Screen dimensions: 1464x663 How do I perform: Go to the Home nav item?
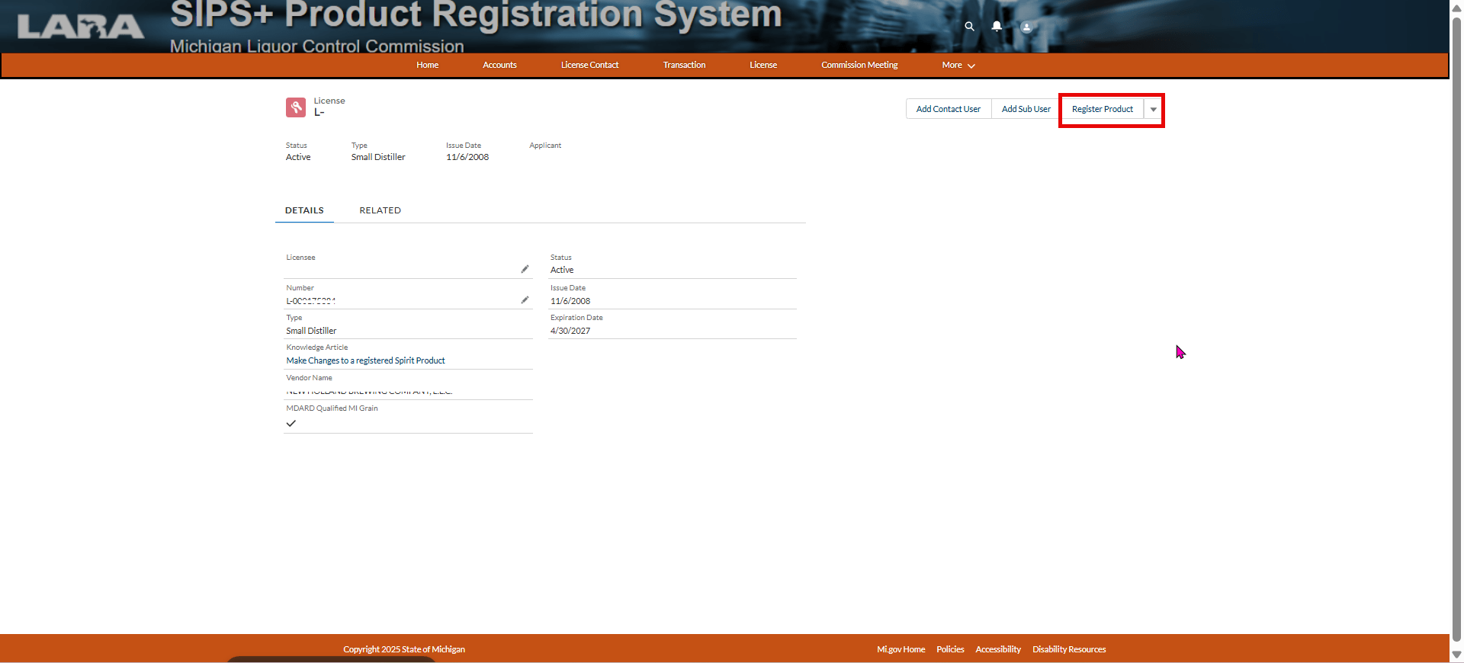pyautogui.click(x=427, y=66)
